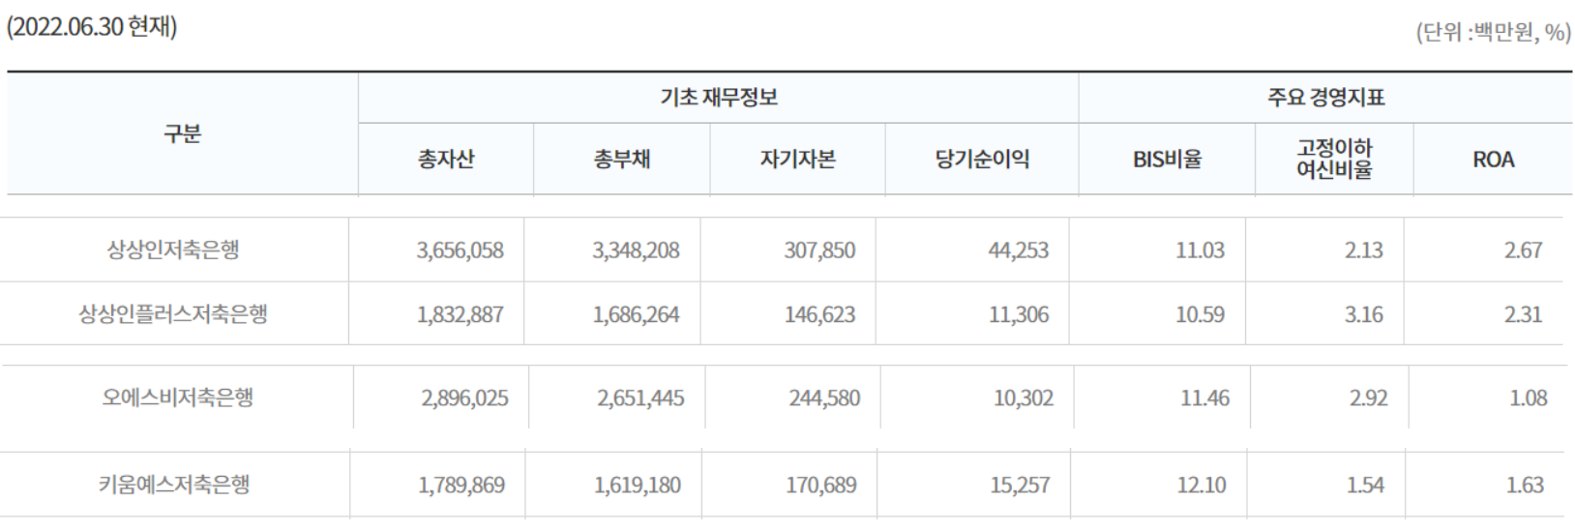Click BIS ratio value 10.59
The image size is (1575, 531).
pos(1200,314)
